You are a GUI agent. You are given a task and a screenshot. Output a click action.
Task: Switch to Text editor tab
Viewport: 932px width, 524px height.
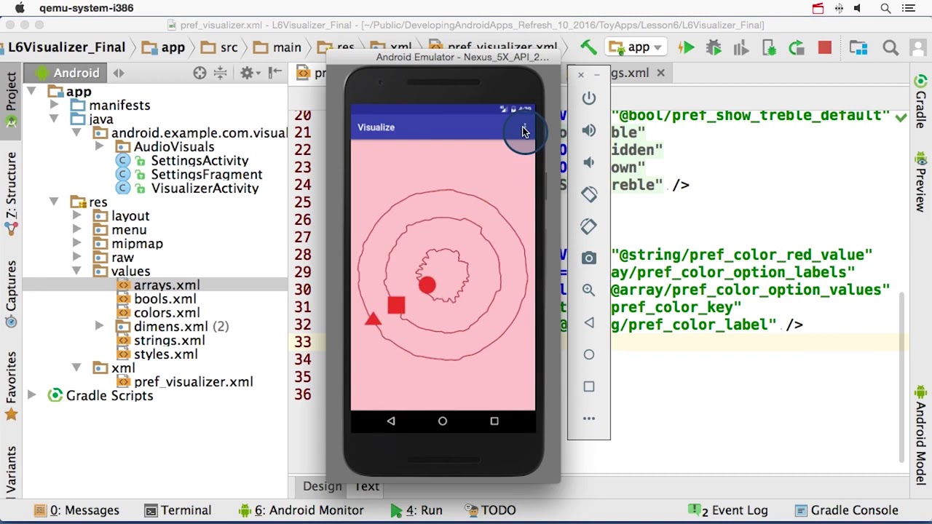pyautogui.click(x=367, y=486)
